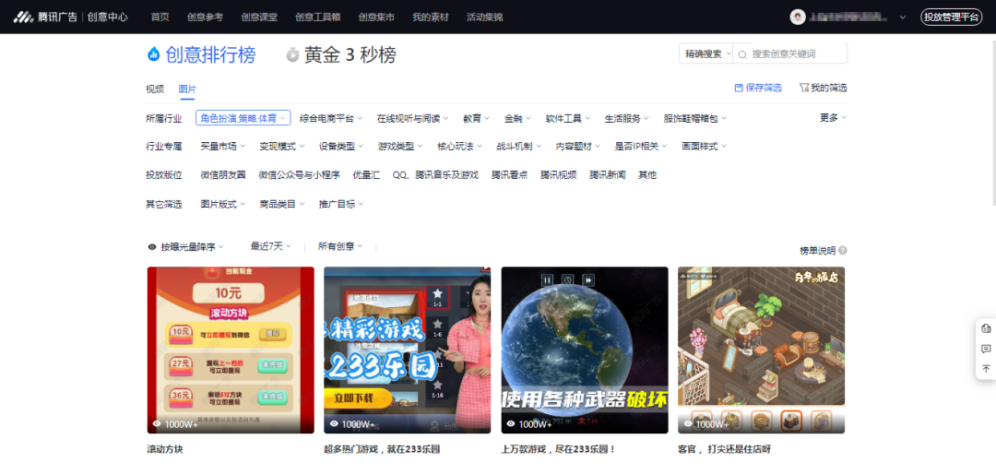
Task: Open the 内容题材 dropdown
Action: [x=578, y=147]
